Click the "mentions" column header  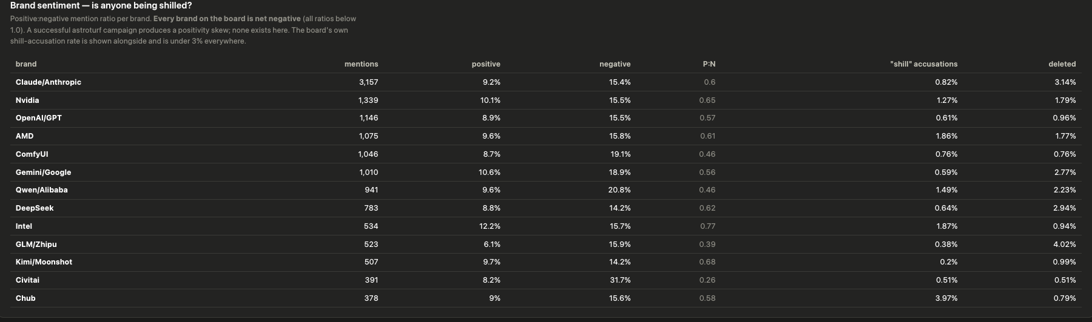(361, 64)
